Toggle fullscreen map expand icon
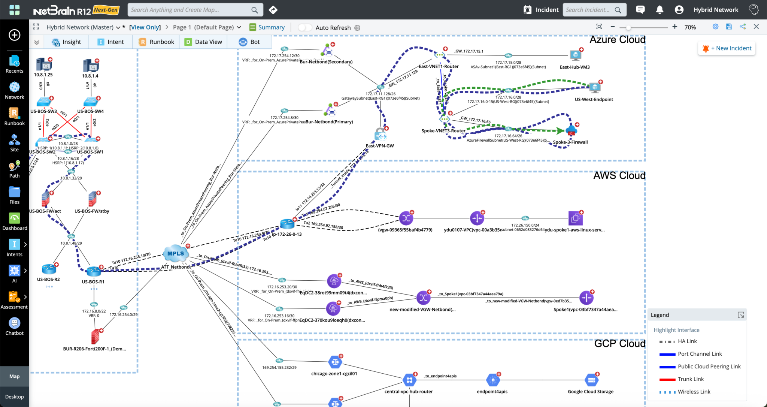Image resolution: width=767 pixels, height=407 pixels. [36, 27]
